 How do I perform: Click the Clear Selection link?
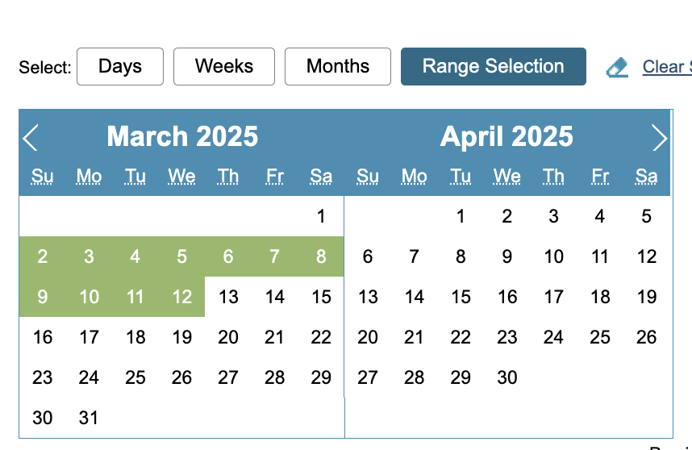tap(665, 67)
